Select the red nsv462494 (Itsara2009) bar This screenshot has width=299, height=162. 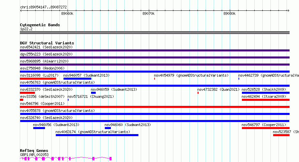click(266, 100)
